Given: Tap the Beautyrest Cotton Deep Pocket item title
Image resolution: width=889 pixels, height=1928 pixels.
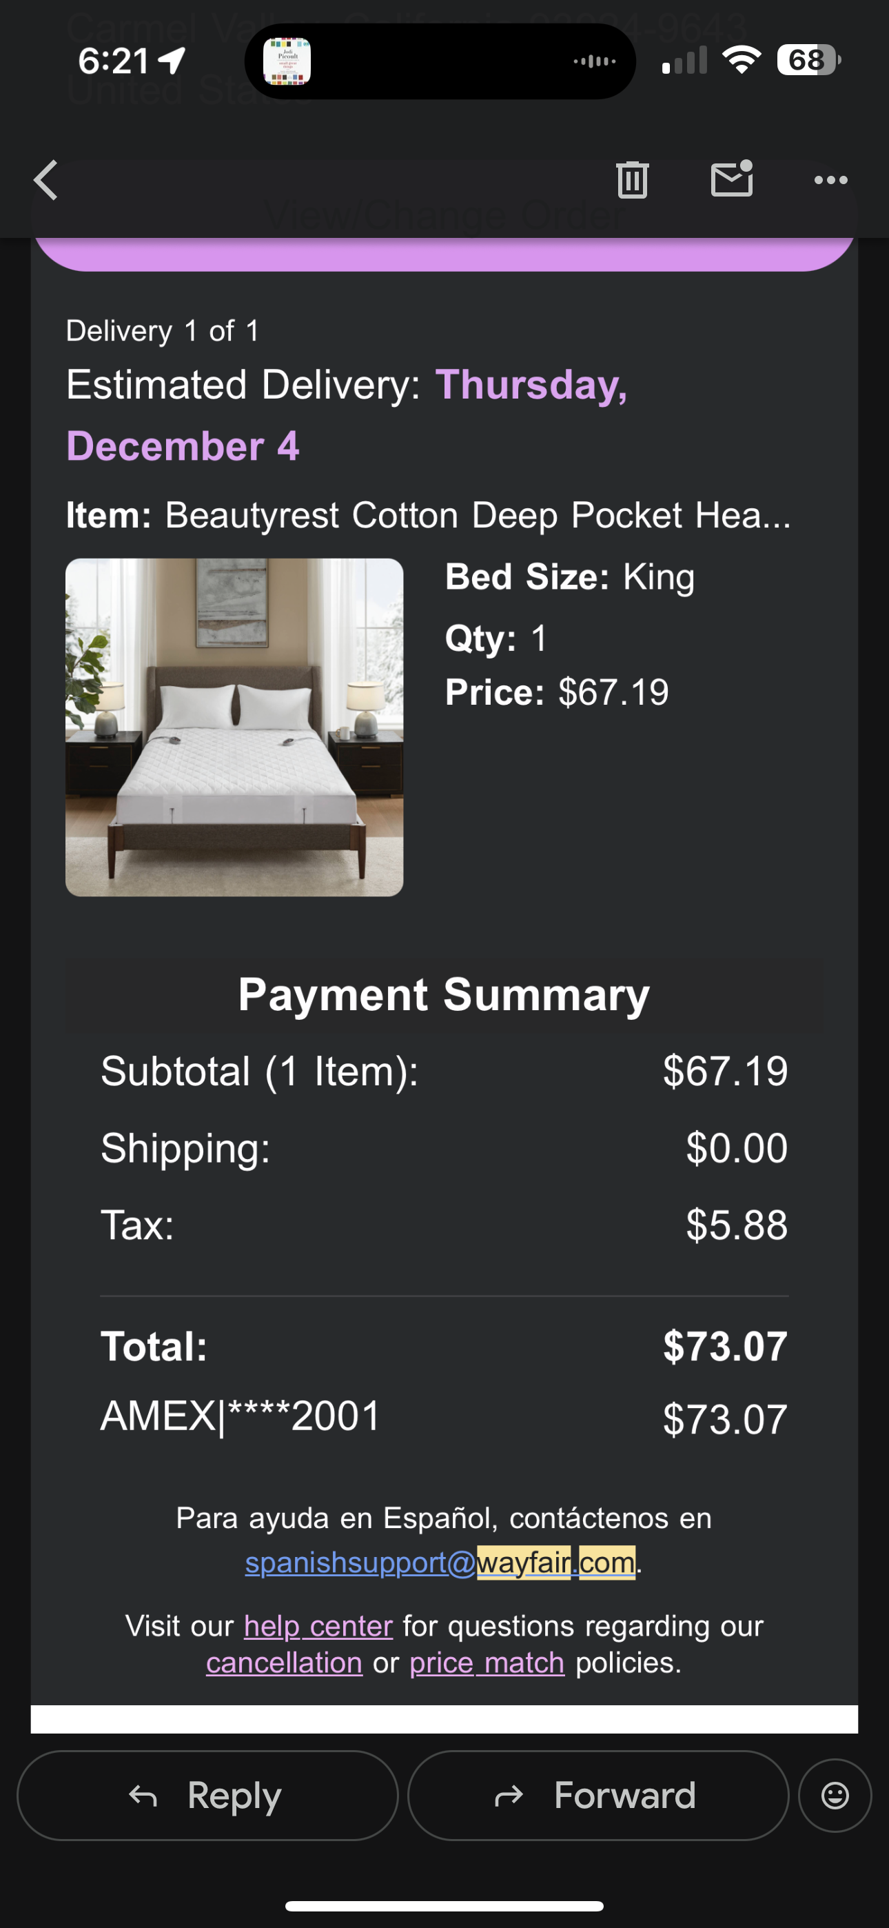Looking at the screenshot, I should 478,515.
